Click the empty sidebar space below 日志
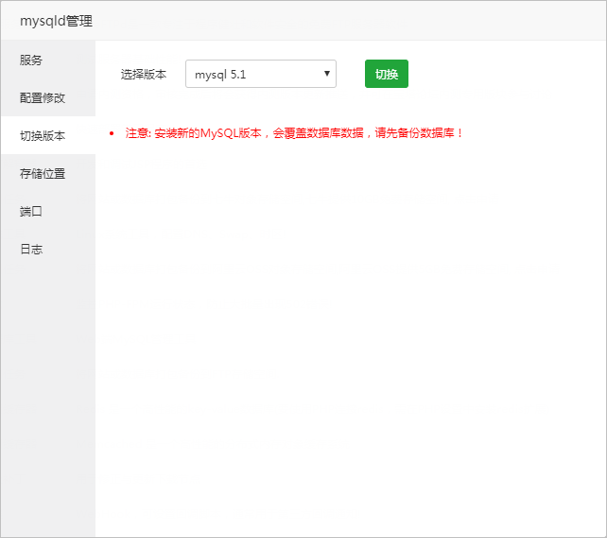607x538 pixels. tap(47, 397)
